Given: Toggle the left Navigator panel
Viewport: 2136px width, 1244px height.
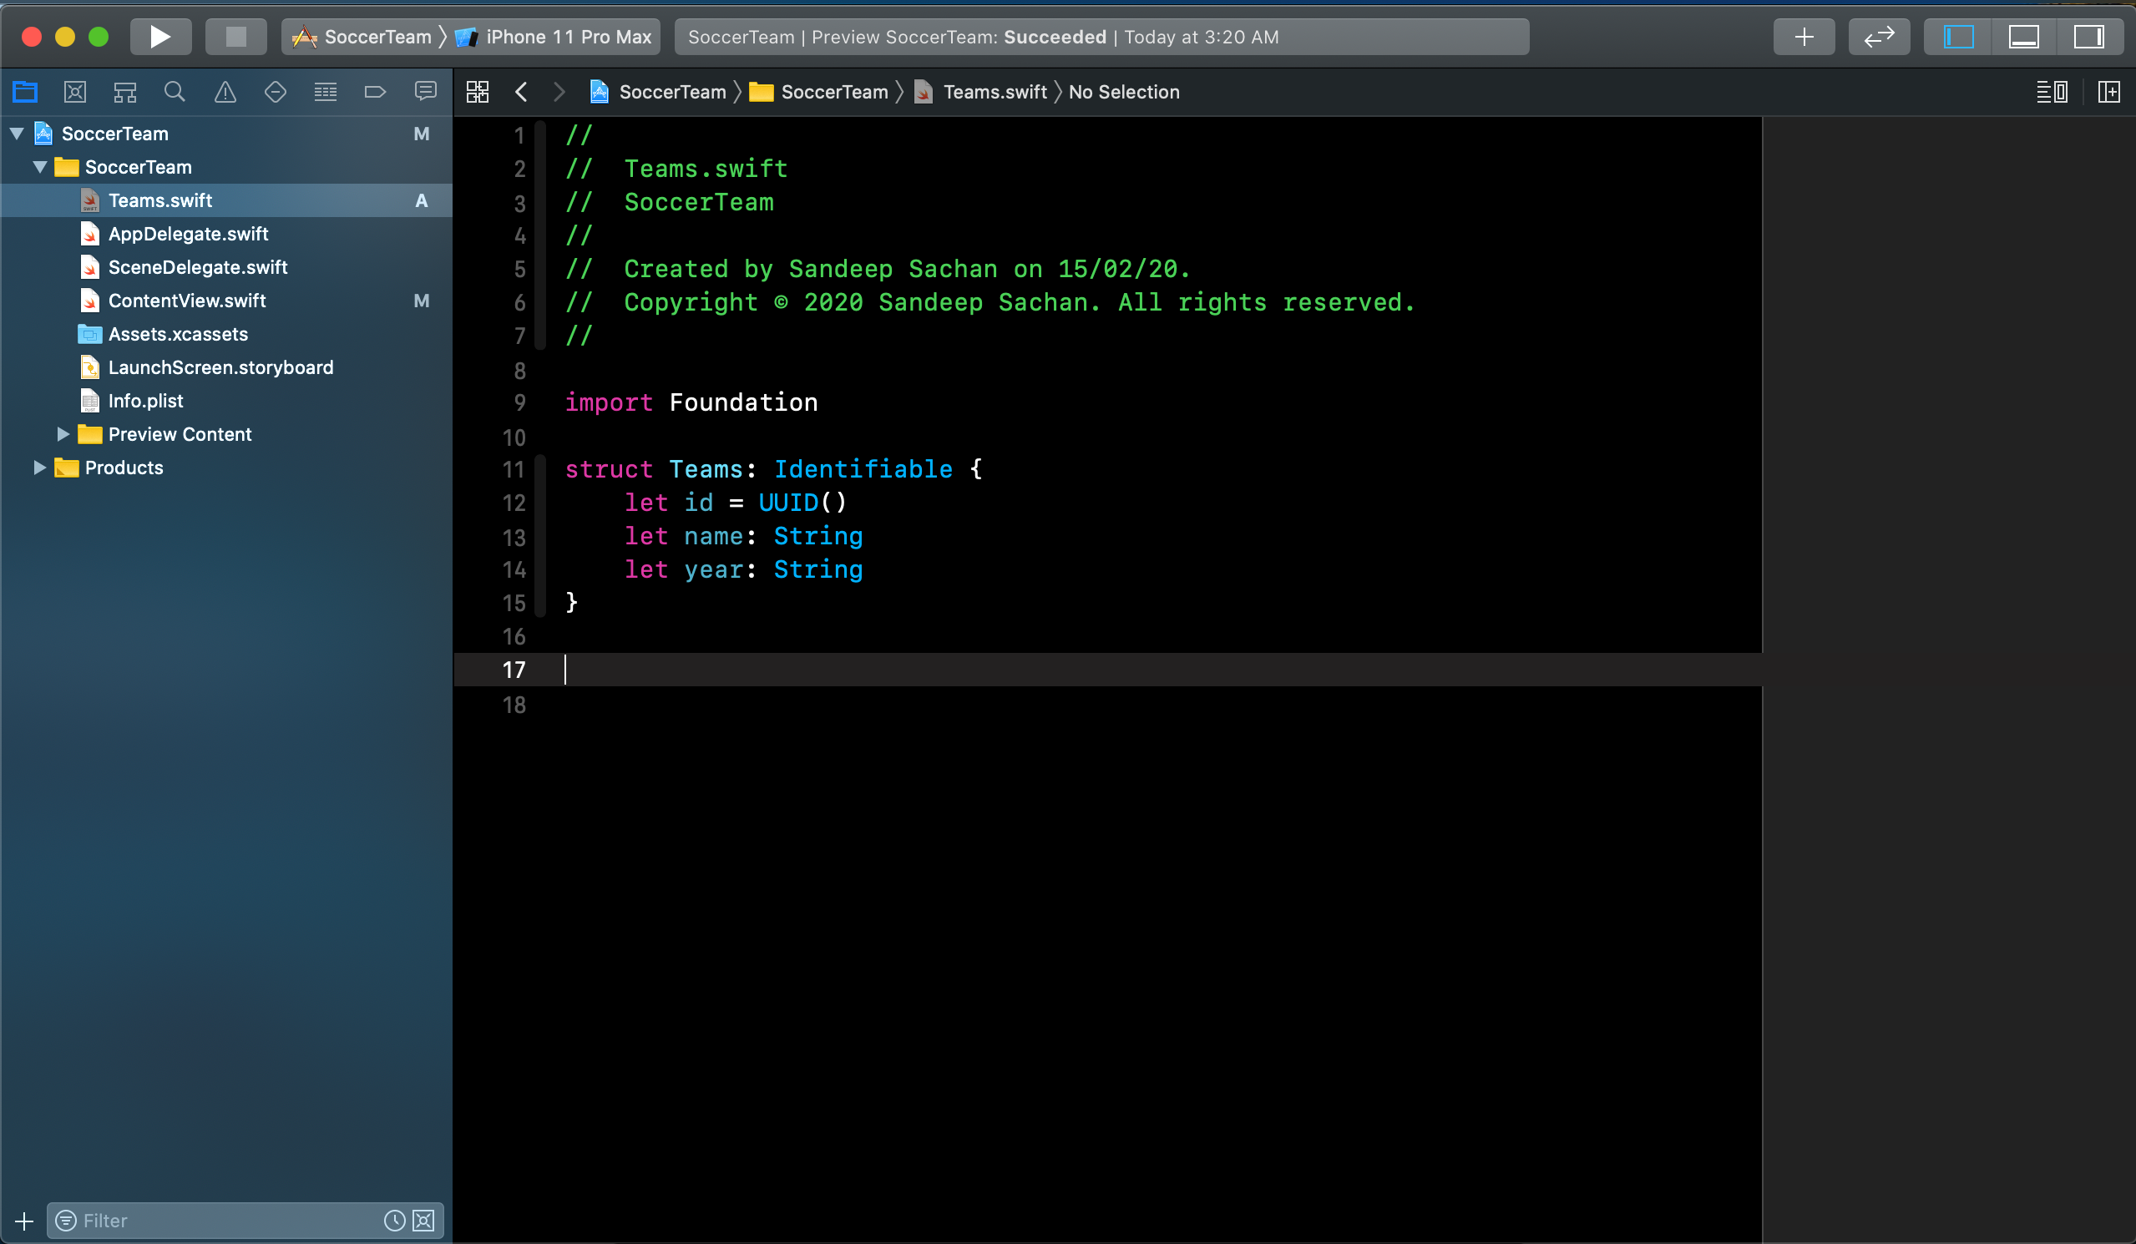Looking at the screenshot, I should [1958, 37].
